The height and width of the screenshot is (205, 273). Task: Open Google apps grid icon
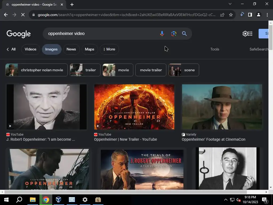pos(250,33)
